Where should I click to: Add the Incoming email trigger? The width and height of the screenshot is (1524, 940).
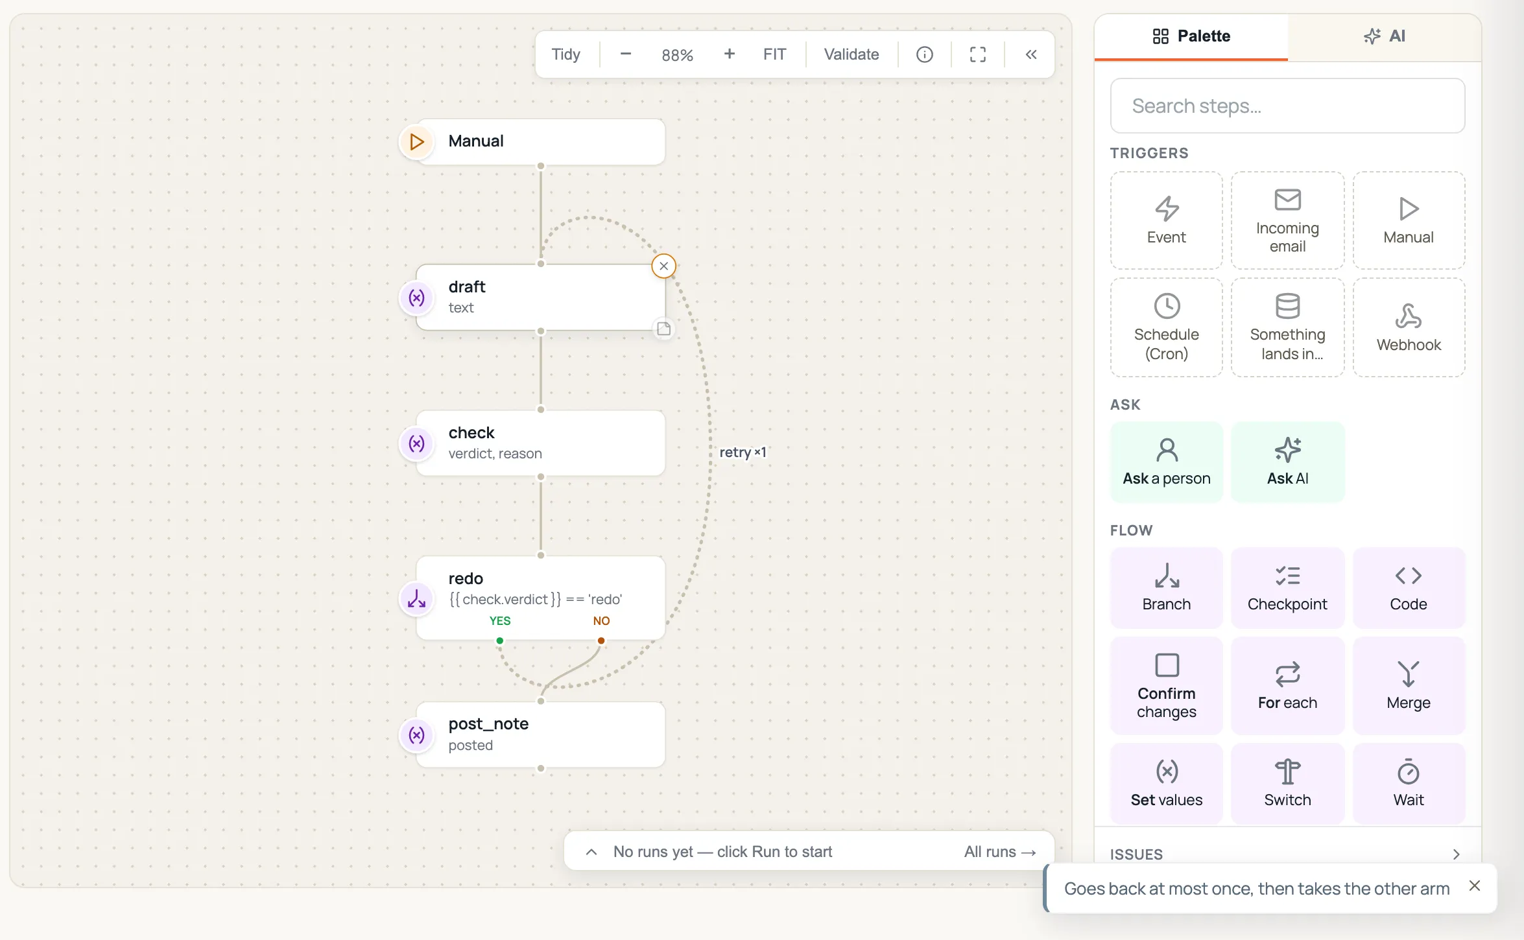coord(1287,220)
